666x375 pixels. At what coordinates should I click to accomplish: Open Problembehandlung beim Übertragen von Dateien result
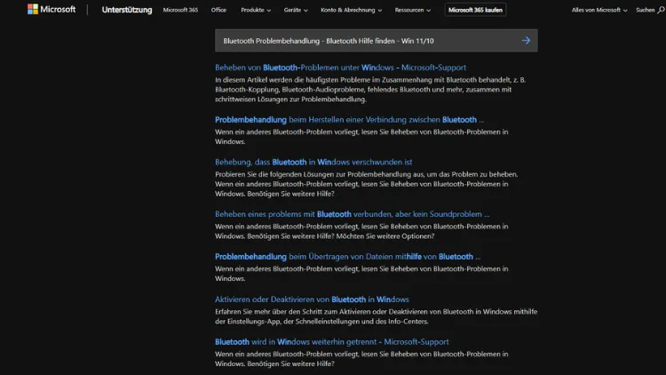(x=347, y=257)
